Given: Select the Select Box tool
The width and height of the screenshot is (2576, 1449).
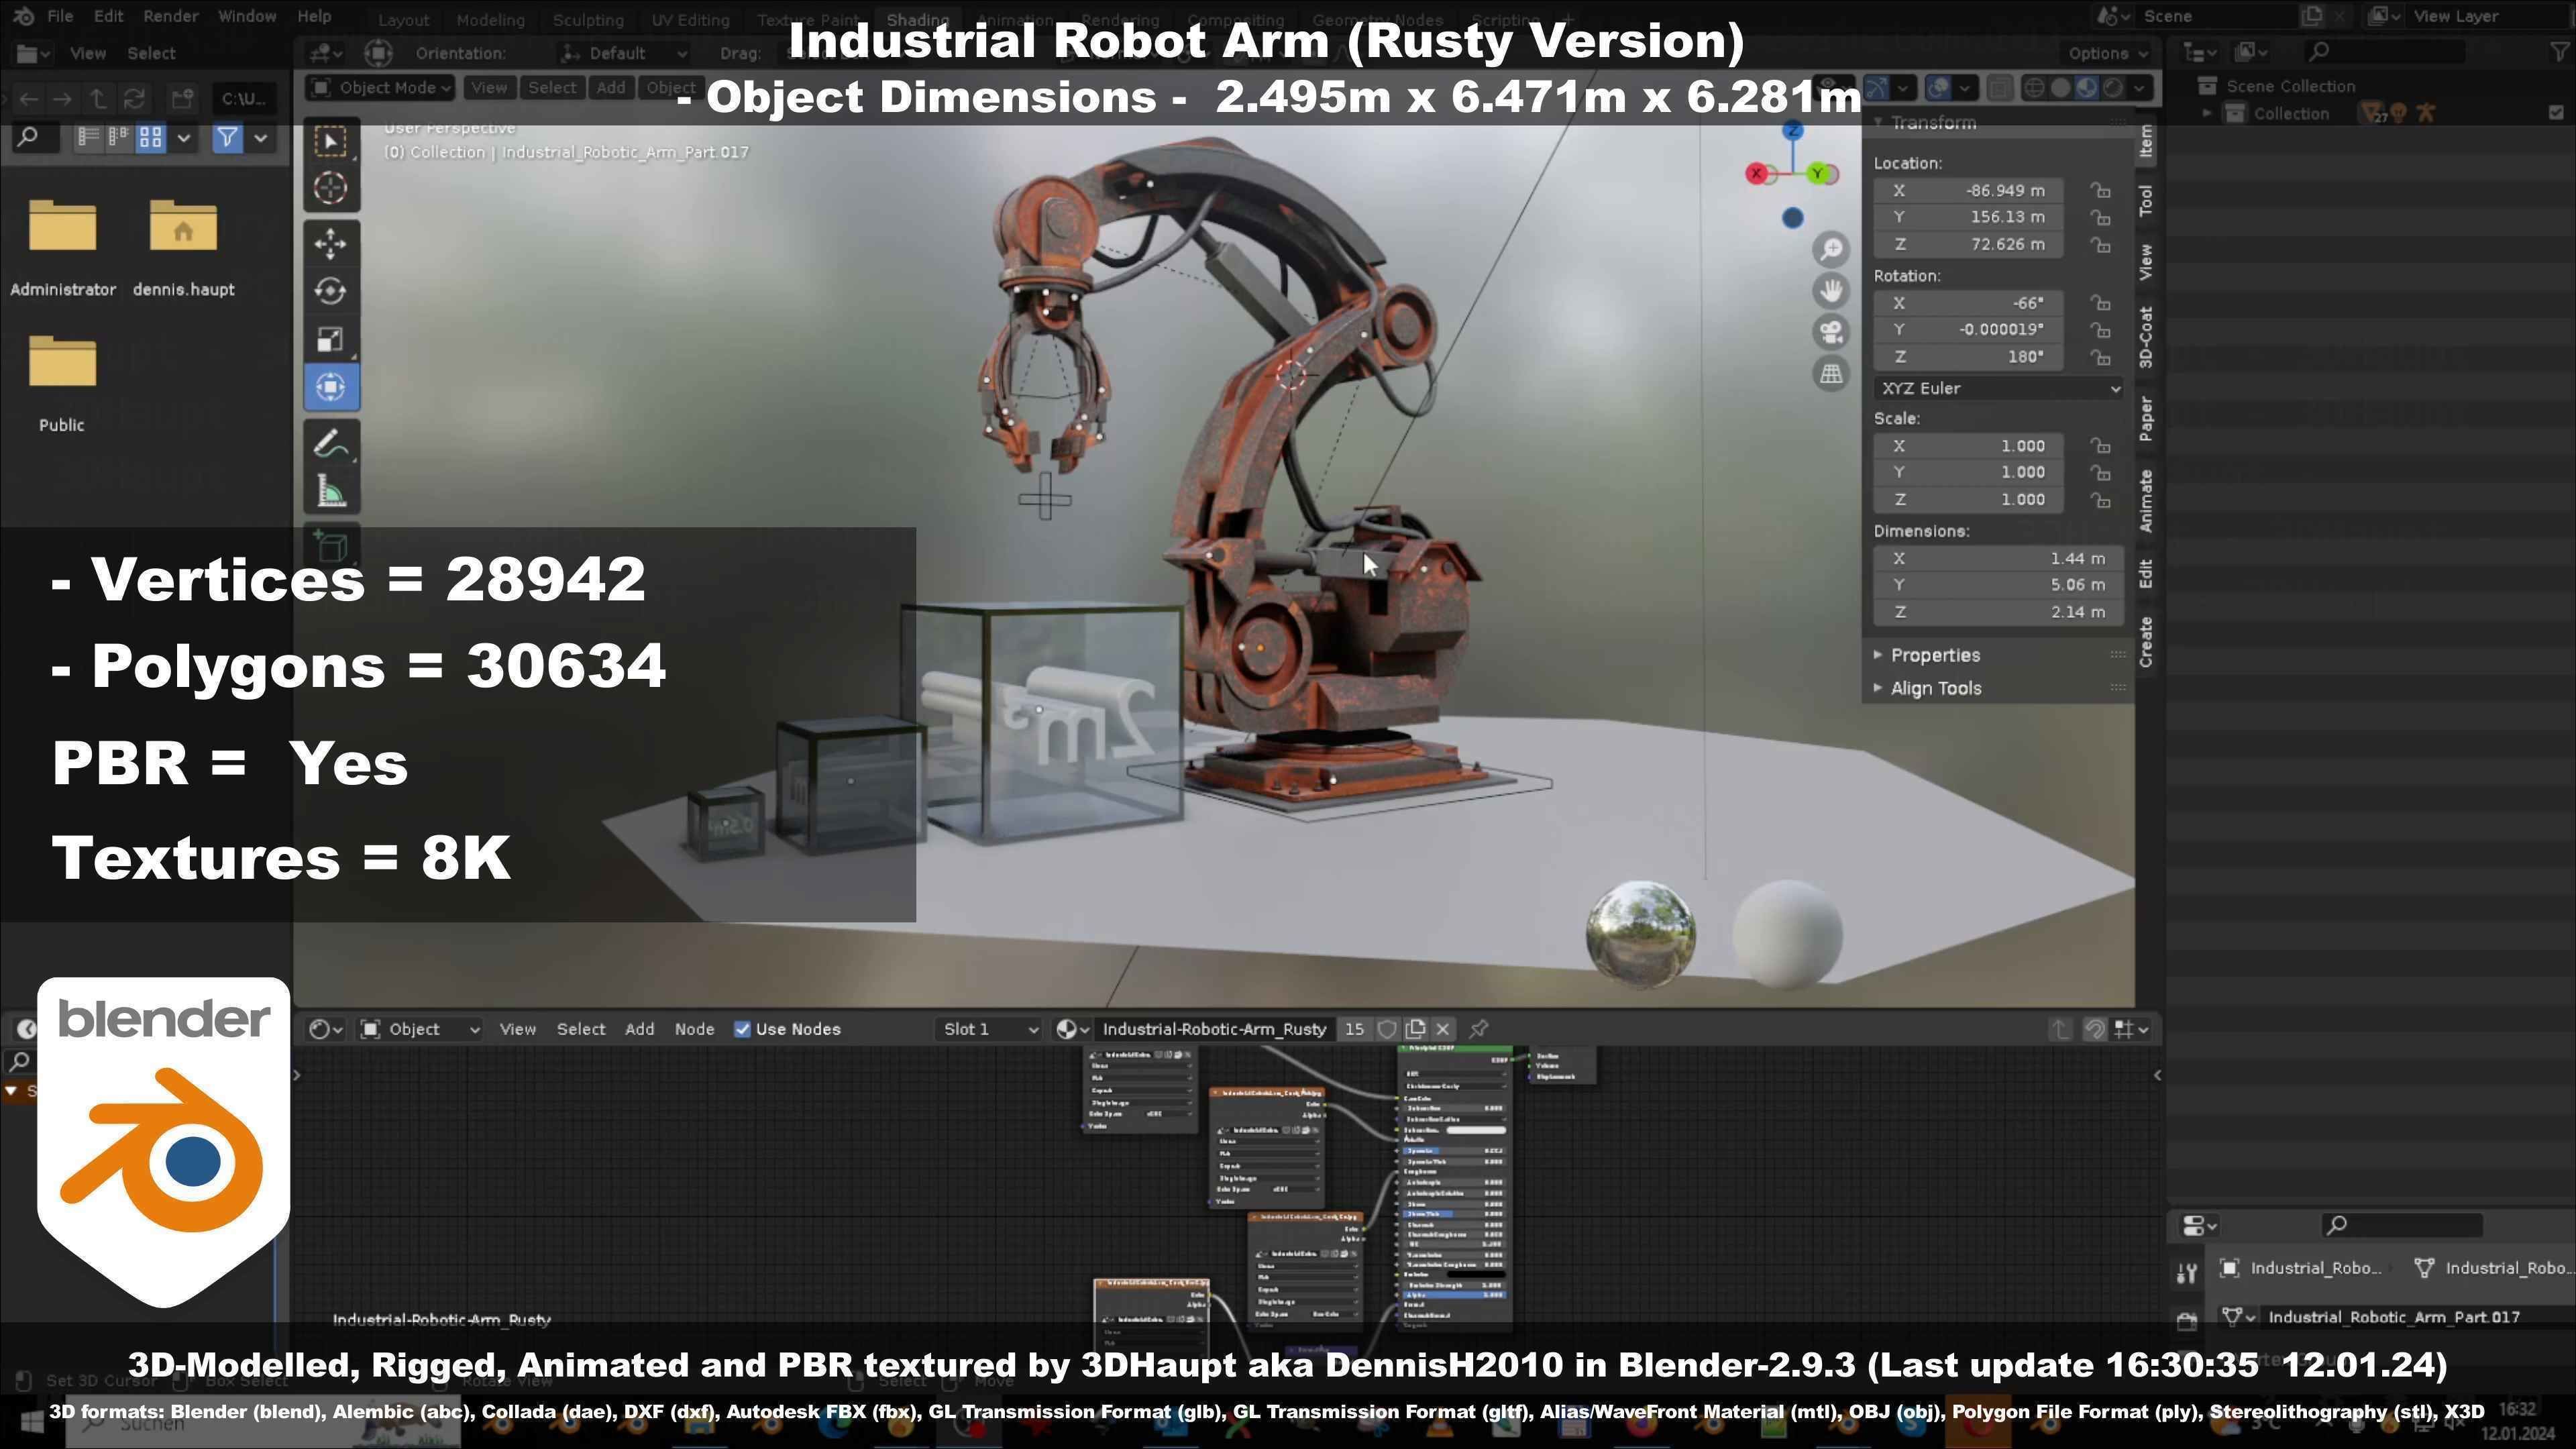Looking at the screenshot, I should tap(331, 141).
